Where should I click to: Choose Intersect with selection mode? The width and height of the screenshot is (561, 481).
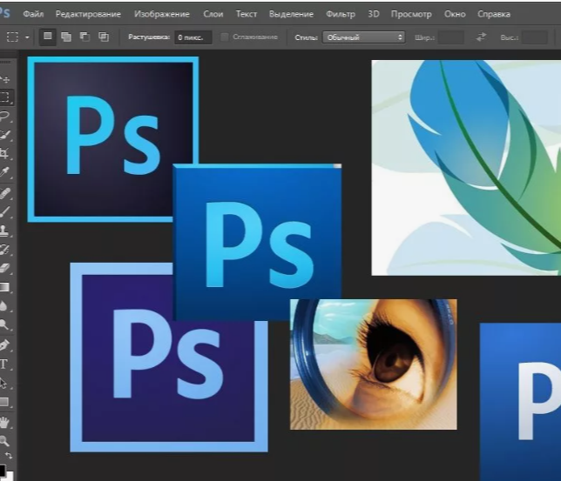point(104,37)
